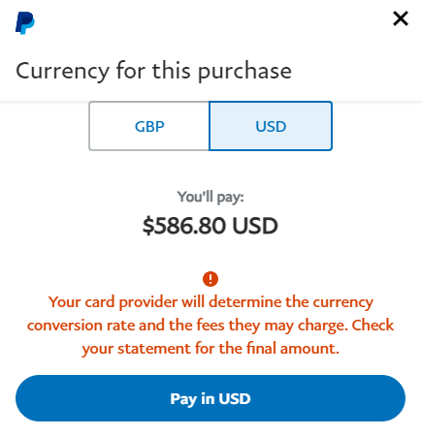Tap the blue double-P PayPal emblem
This screenshot has width=421, height=436.
pyautogui.click(x=25, y=23)
